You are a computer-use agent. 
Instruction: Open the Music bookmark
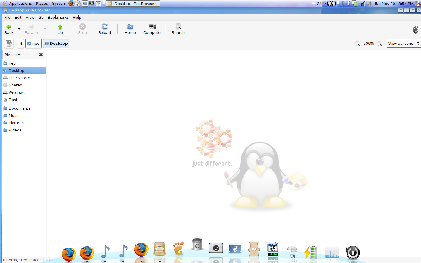click(24, 115)
